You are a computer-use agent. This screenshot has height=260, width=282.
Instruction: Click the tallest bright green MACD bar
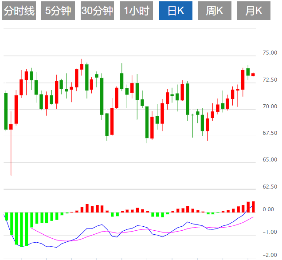[21, 229]
